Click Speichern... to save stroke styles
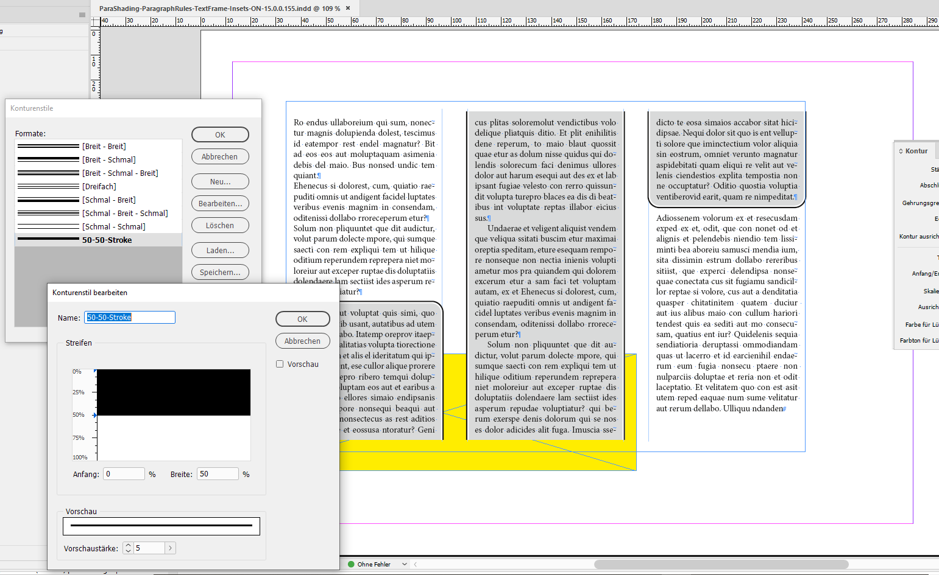 [x=220, y=272]
